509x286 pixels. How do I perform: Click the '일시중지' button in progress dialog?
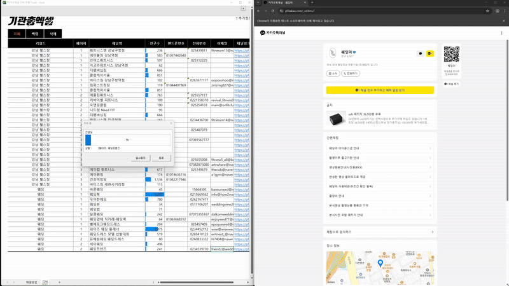[x=141, y=158]
